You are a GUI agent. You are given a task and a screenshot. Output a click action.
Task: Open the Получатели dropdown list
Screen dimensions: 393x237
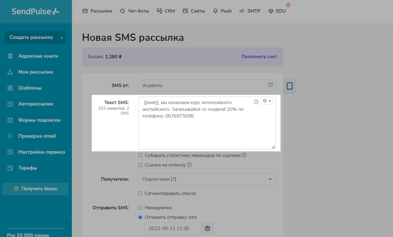(x=207, y=179)
